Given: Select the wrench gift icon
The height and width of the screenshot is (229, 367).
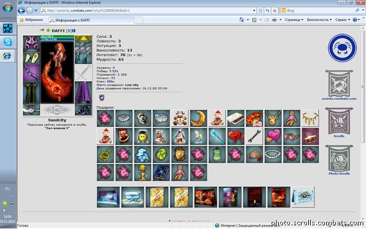Looking at the screenshot, I should click(254, 136).
